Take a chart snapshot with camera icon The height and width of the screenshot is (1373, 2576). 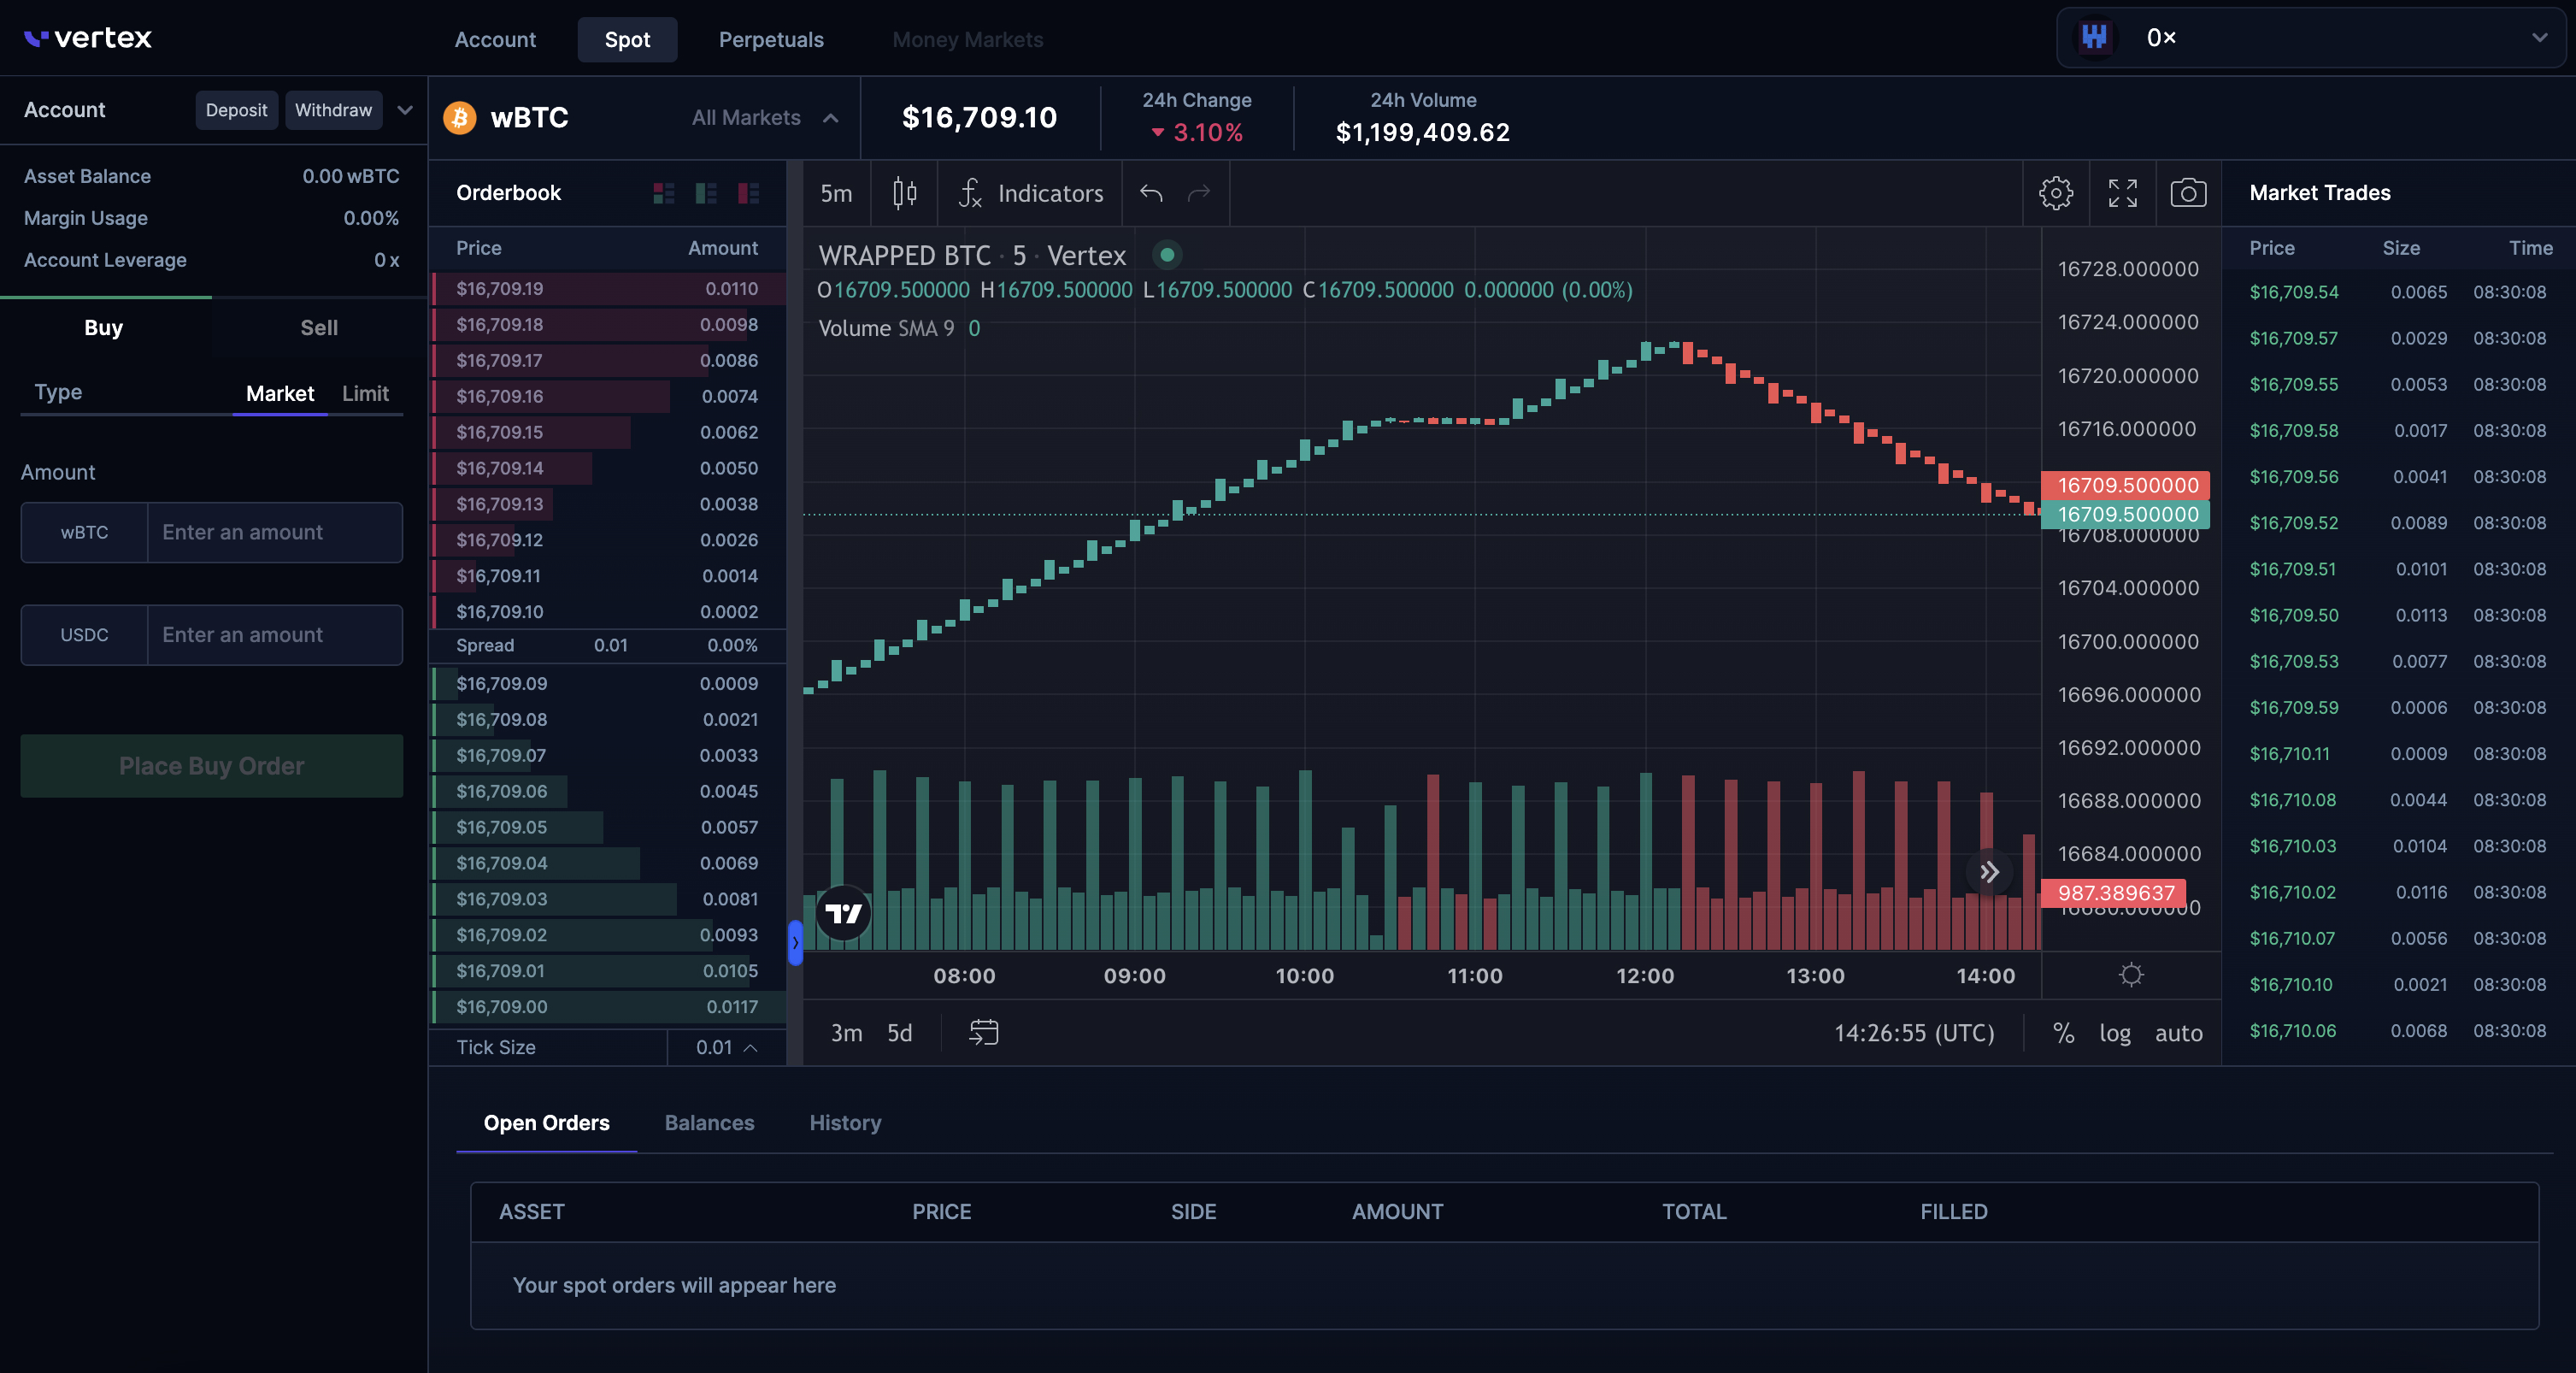tap(2188, 193)
